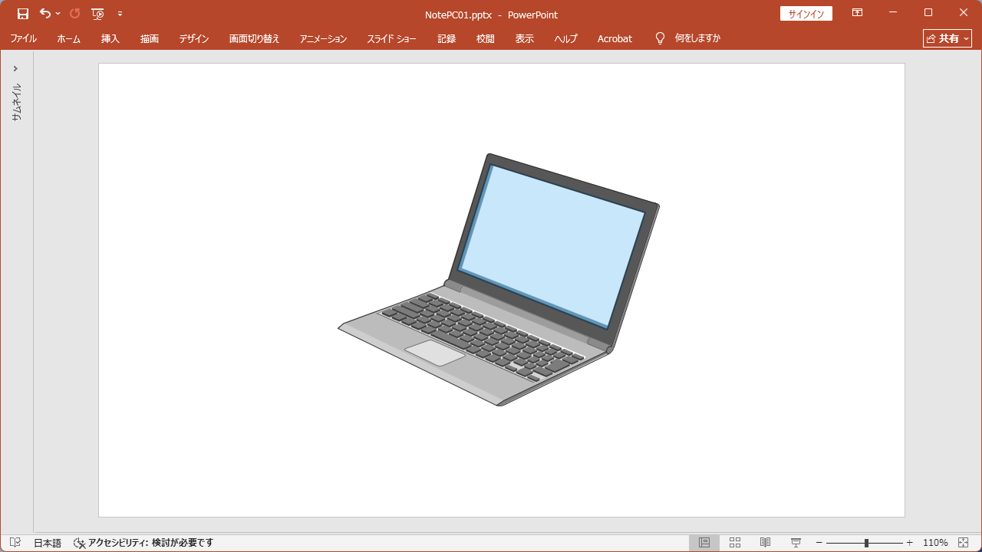Start the slide show from the status bar
Image resolution: width=982 pixels, height=552 pixels.
click(x=796, y=542)
